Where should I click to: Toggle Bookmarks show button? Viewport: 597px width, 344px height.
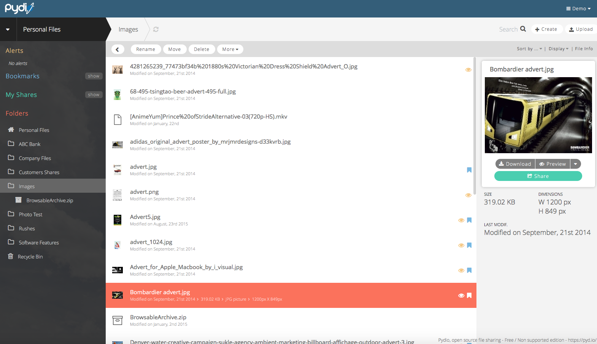(x=94, y=76)
